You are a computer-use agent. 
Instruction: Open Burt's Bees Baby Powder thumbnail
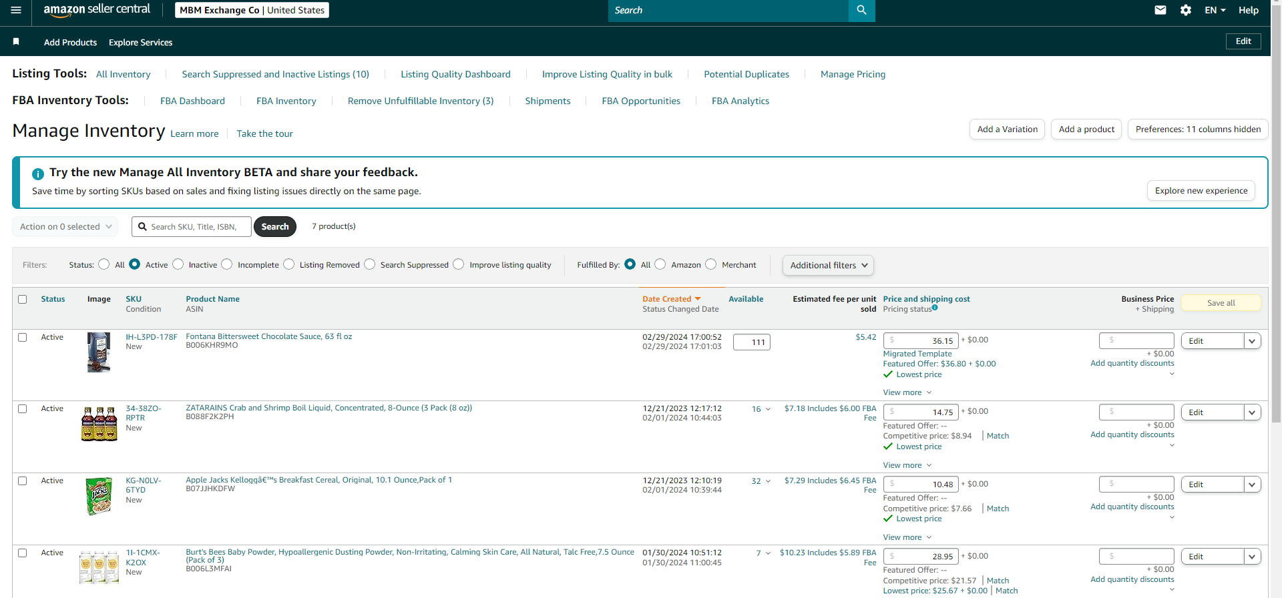(99, 567)
